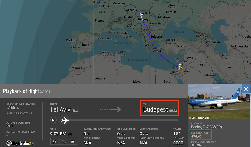
Task: Click the yellow airplane icon near Israel
Action: [x=179, y=67]
